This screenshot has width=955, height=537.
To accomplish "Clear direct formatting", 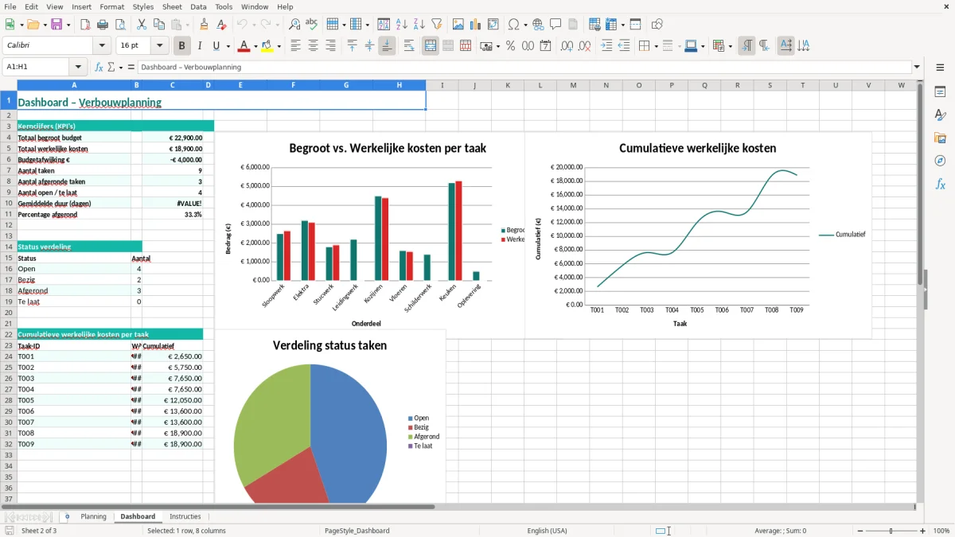I will click(221, 25).
